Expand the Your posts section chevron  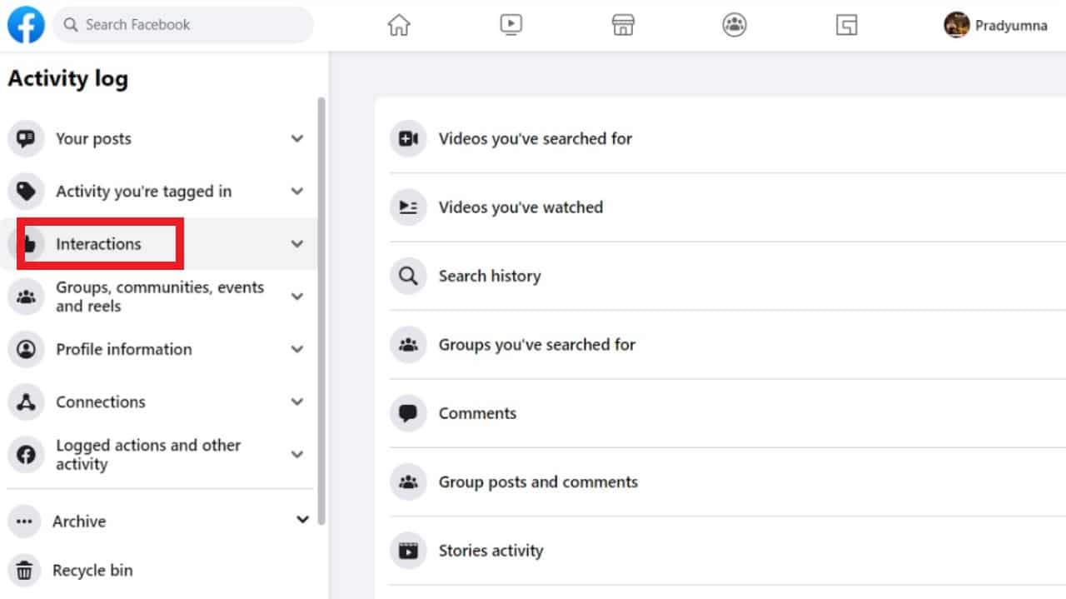[x=297, y=139]
